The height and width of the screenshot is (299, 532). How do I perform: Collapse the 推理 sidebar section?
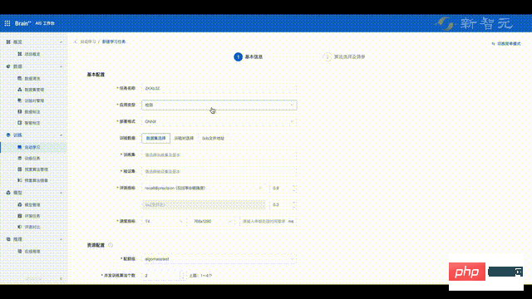pos(61,239)
